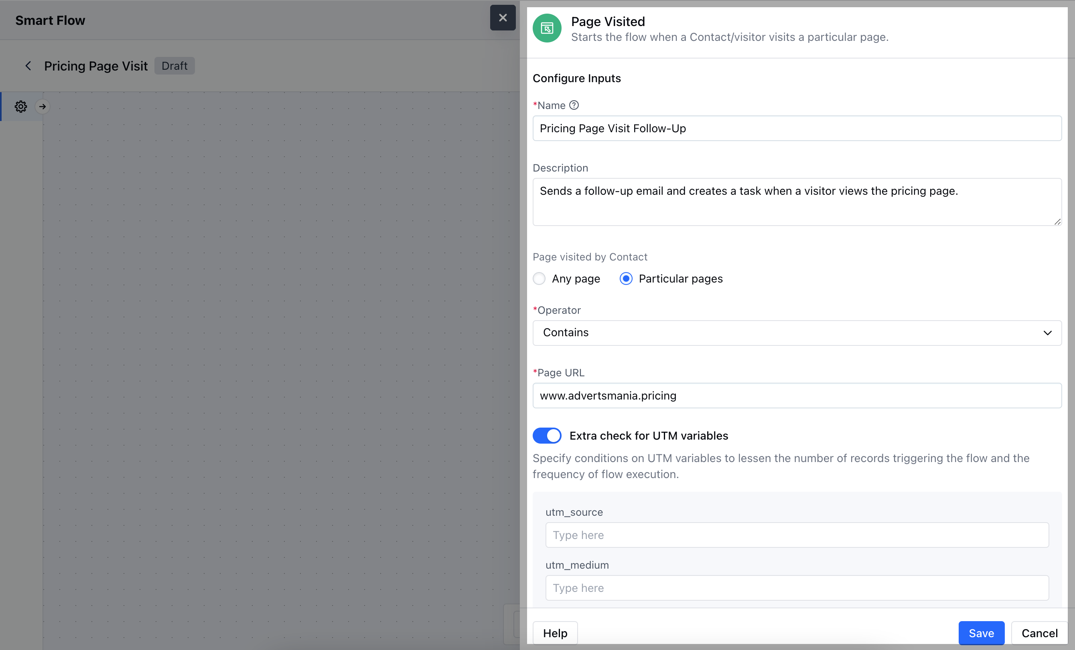Click the utm_source label
This screenshot has height=650, width=1075.
pyautogui.click(x=574, y=512)
